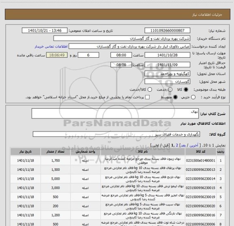Click product code 0231500s01480001
Viewport: 234px width, 226px height.
pos(201,161)
